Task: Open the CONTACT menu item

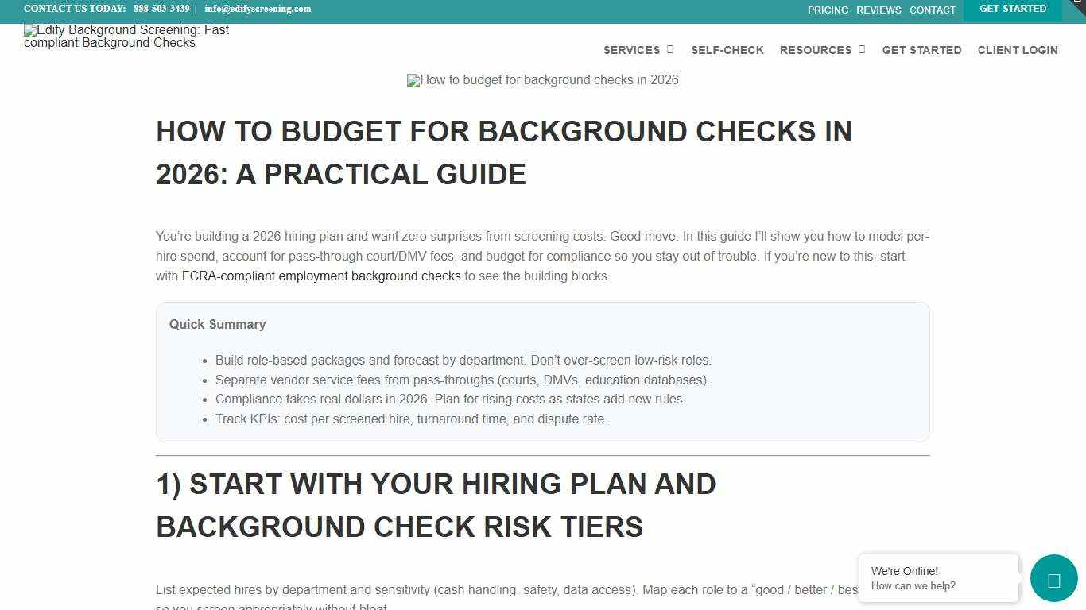Action: click(933, 10)
